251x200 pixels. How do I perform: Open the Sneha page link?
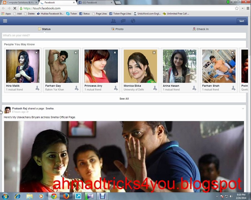coord(50,109)
